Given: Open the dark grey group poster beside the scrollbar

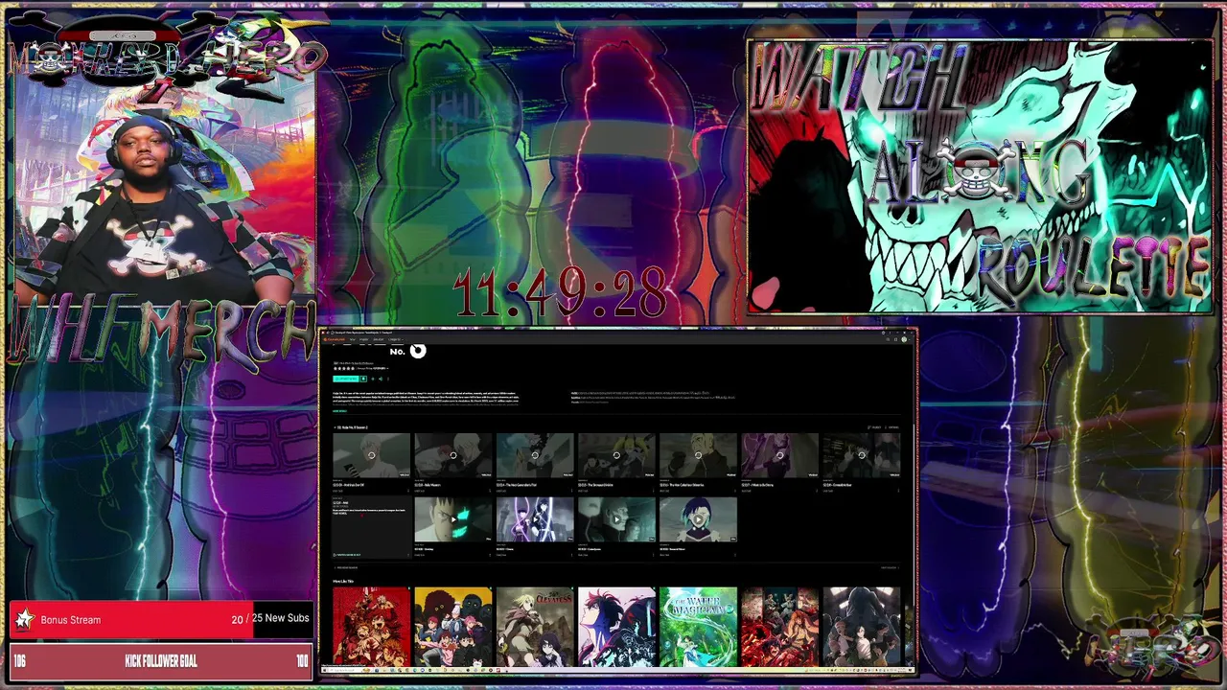Looking at the screenshot, I should (861, 627).
